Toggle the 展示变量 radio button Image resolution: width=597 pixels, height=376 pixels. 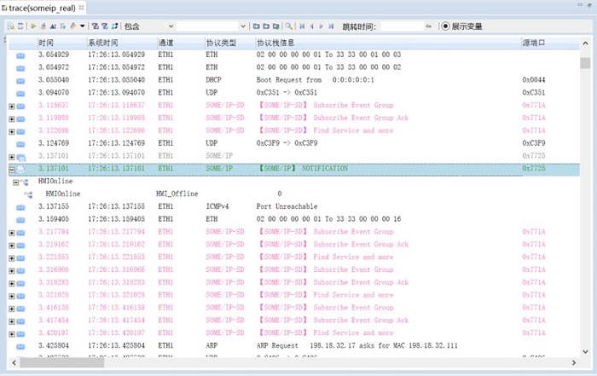445,26
